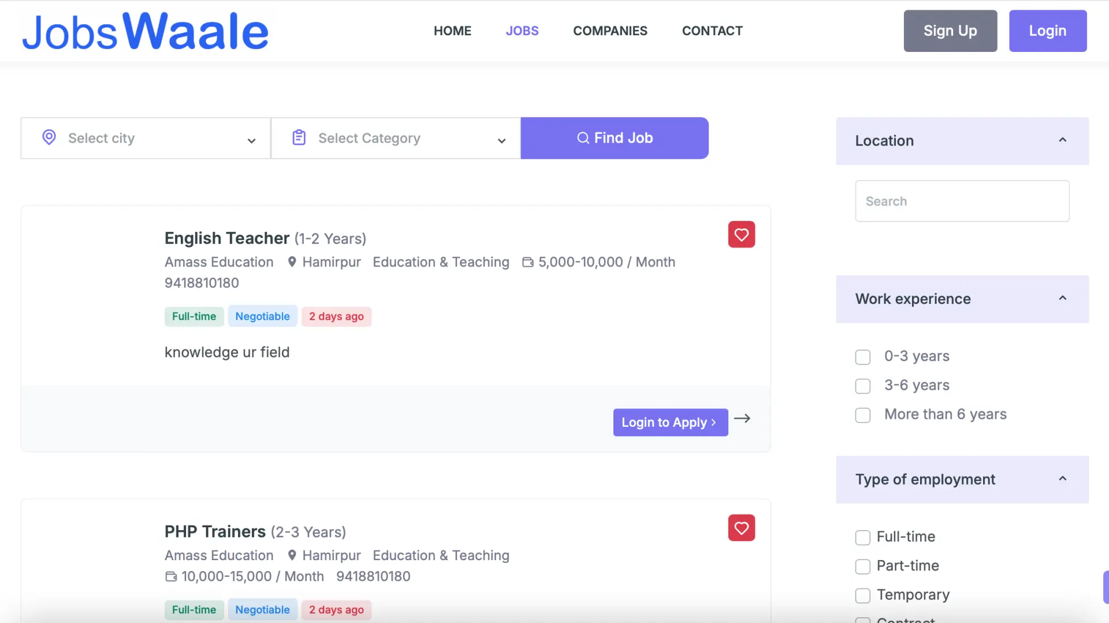Open the Select city dropdown
The height and width of the screenshot is (623, 1109).
coord(144,138)
